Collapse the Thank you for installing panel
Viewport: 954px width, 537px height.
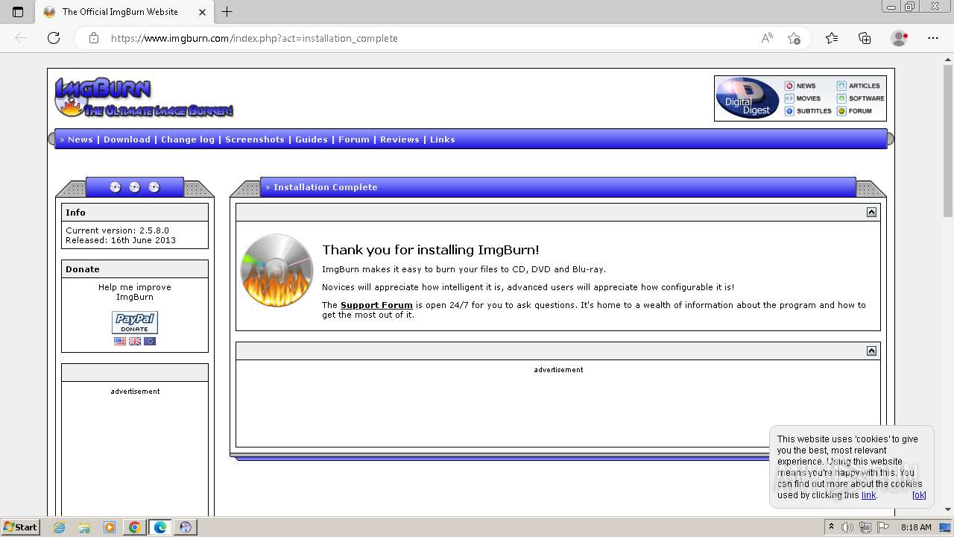coord(871,213)
